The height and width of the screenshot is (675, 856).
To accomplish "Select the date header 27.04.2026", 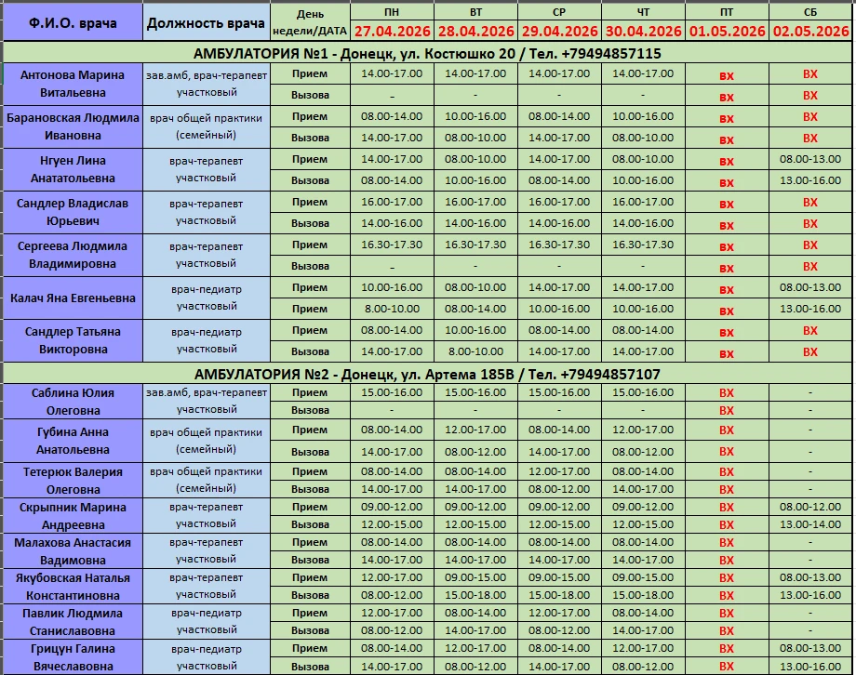I will tap(392, 31).
